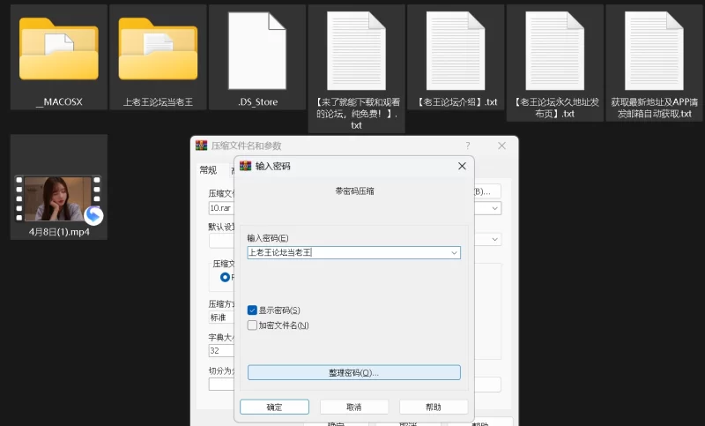Screen dimensions: 705x426
Task: Select the RAR format radio button
Action: 225,277
